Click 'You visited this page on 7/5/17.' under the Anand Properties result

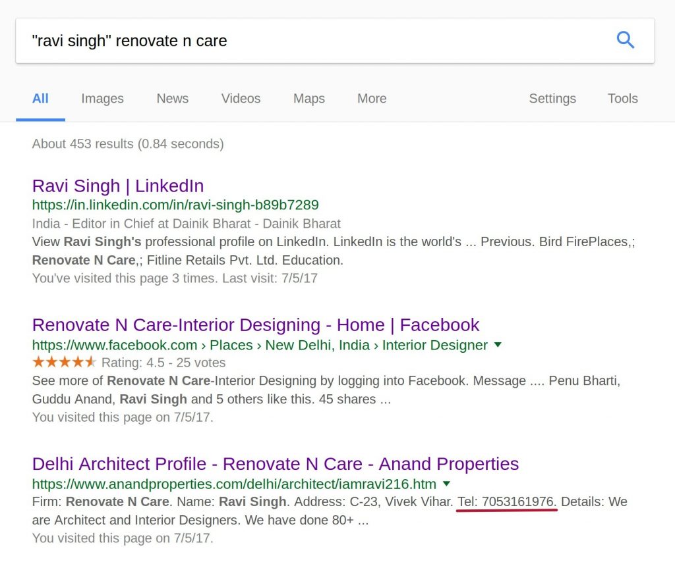123,538
